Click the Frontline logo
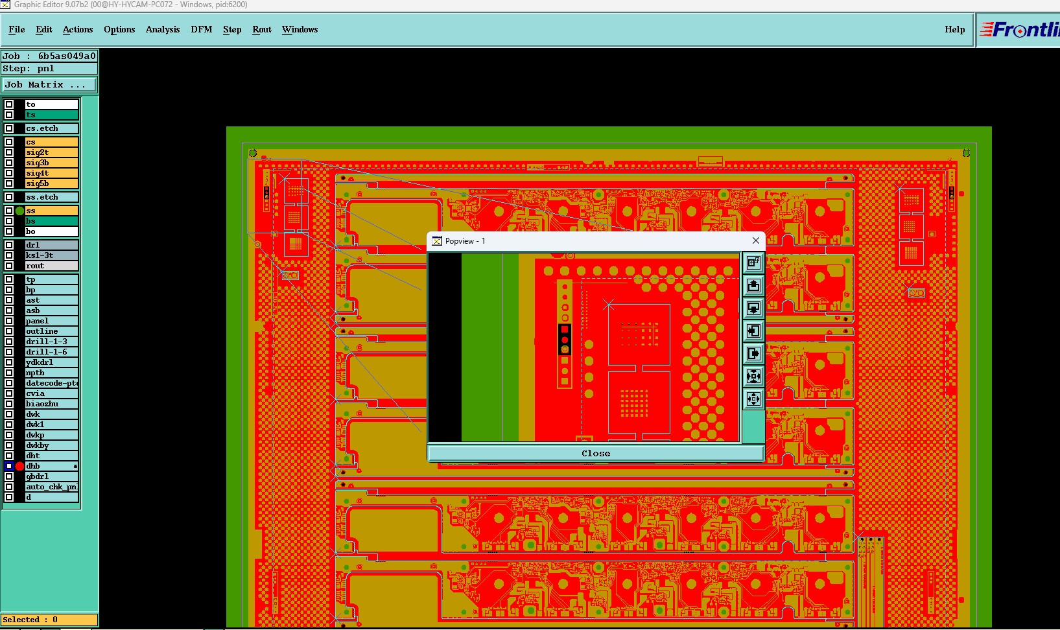The image size is (1060, 630). tap(1019, 30)
